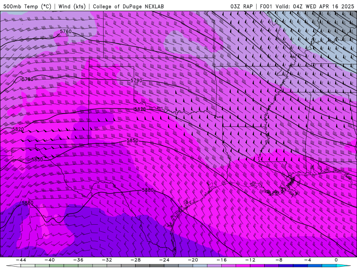Viewport: 357px width, 268px height.
Task: Click the -44 color scale label
Action: pyautogui.click(x=21, y=260)
